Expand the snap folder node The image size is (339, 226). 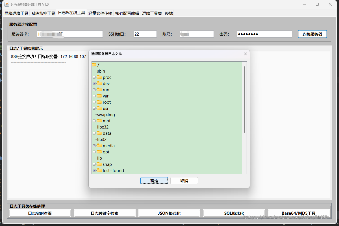(x=94, y=164)
